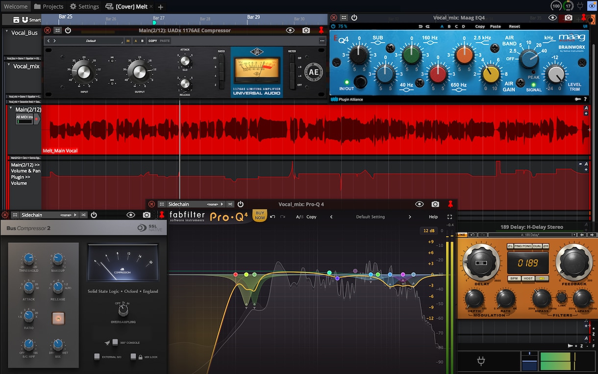The width and height of the screenshot is (598, 374).
Task: Toggle the Maag EQ4 IN/OUT button
Action: (x=360, y=81)
